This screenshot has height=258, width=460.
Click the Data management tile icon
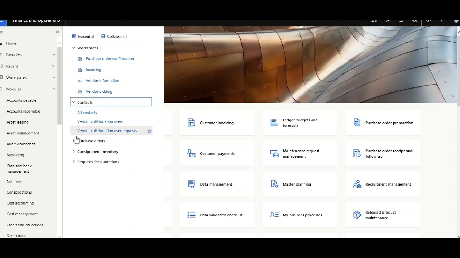[x=191, y=184]
